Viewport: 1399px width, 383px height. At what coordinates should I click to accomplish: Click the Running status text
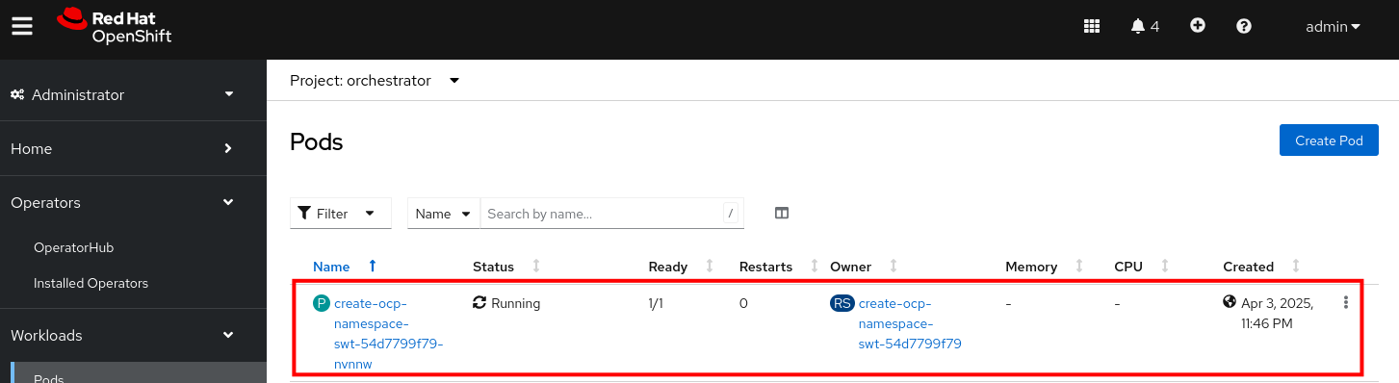516,303
